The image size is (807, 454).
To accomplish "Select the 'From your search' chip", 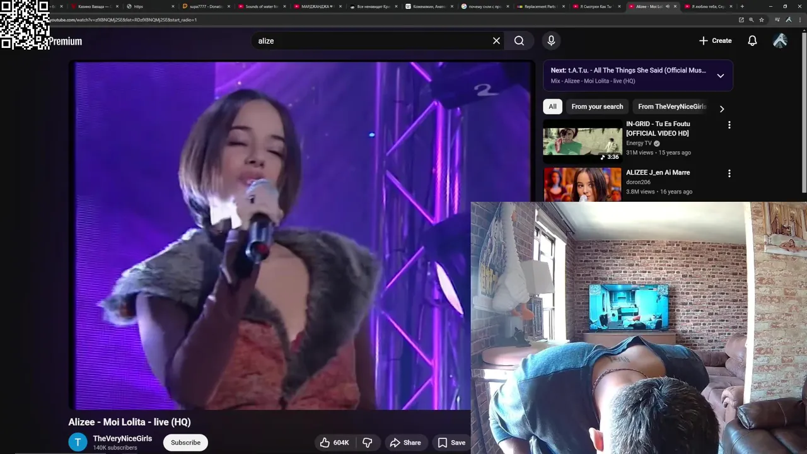I will coord(597,107).
